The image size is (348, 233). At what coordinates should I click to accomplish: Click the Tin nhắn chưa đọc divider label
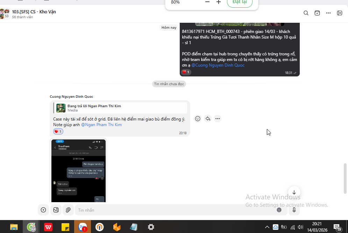click(169, 84)
